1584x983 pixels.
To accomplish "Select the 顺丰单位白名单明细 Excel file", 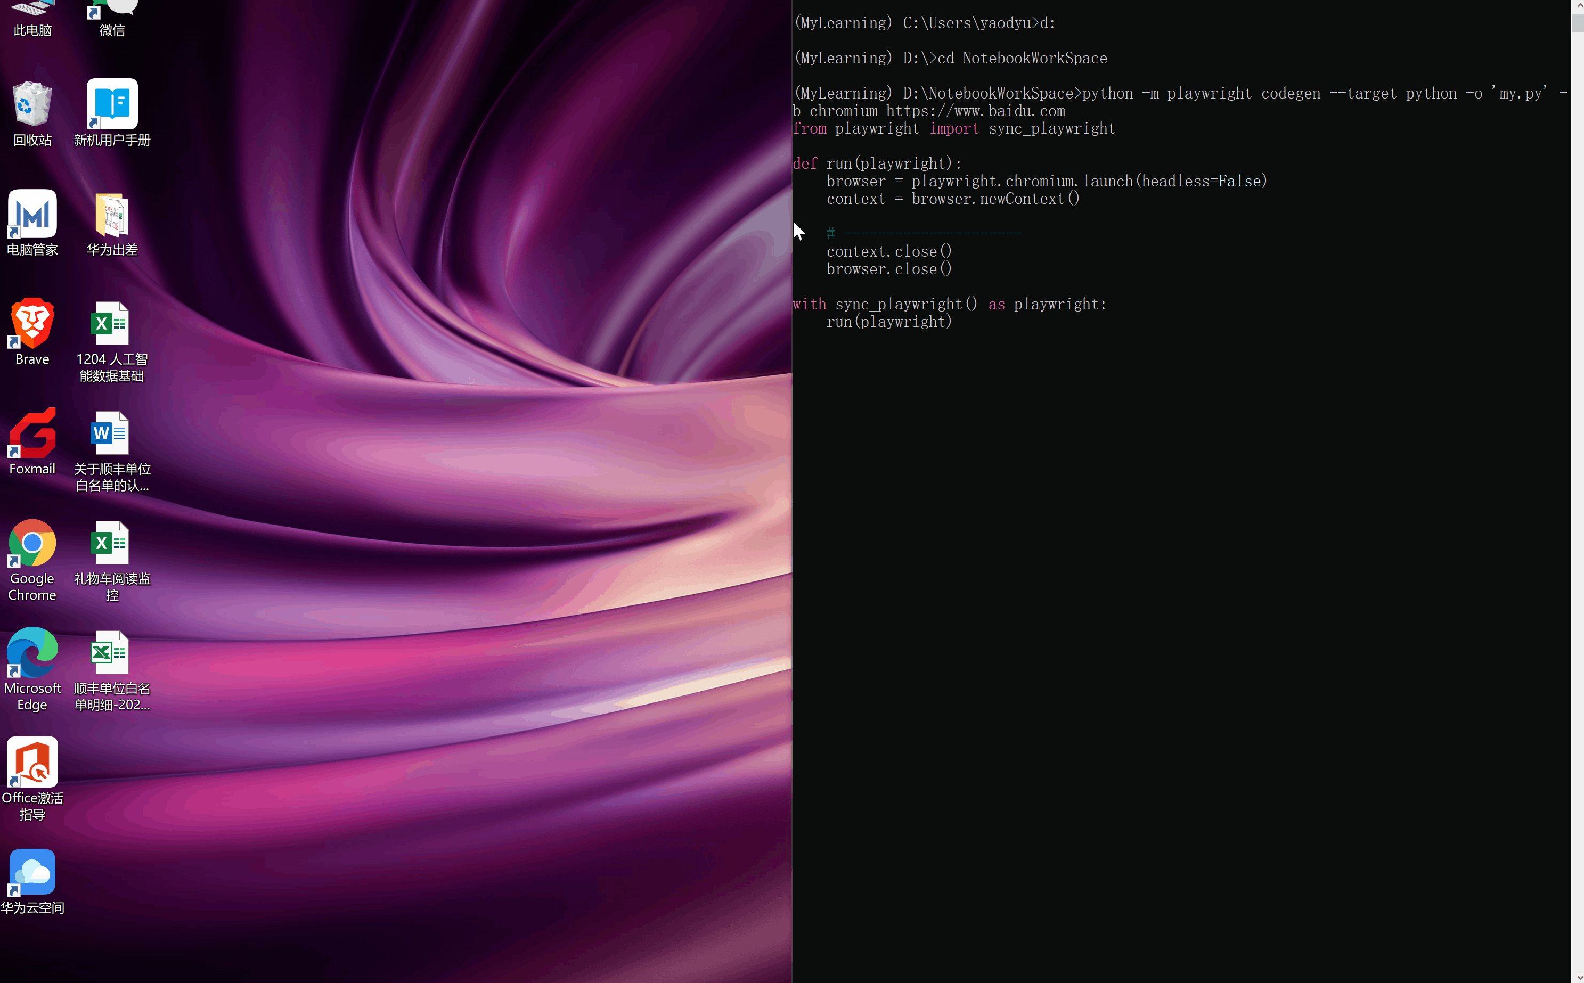I will tap(112, 653).
